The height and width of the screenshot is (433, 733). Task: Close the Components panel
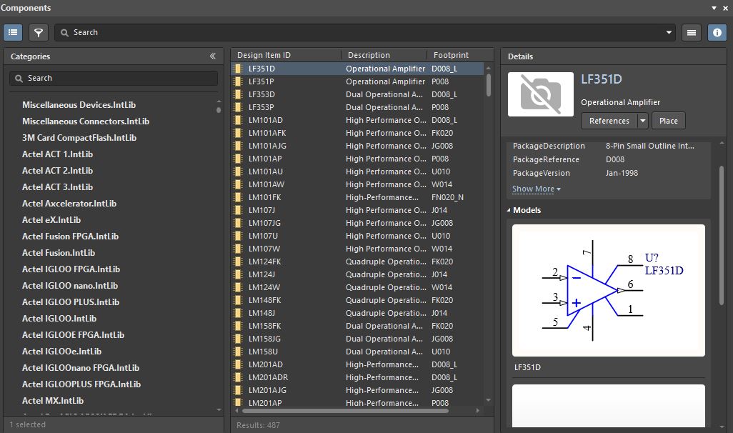(x=726, y=8)
